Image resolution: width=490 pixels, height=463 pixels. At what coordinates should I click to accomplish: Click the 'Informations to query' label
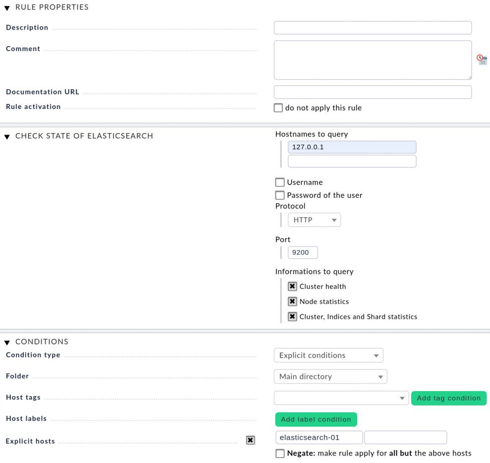[315, 271]
